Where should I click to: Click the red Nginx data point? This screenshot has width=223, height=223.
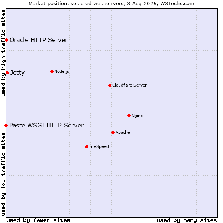point(129,116)
